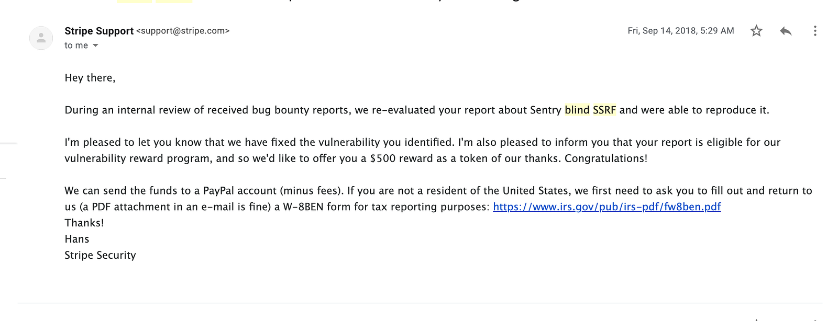The image size is (838, 321).
Task: Click the reply arrow icon
Action: click(x=786, y=31)
